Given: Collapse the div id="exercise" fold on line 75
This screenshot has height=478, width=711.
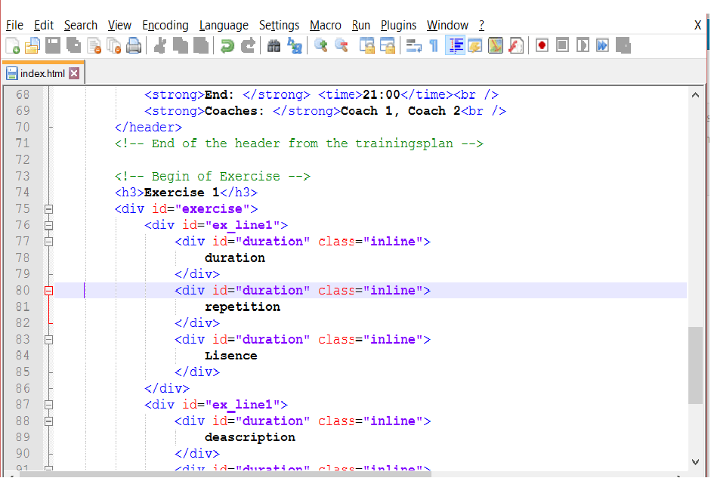Looking at the screenshot, I should [x=48, y=209].
